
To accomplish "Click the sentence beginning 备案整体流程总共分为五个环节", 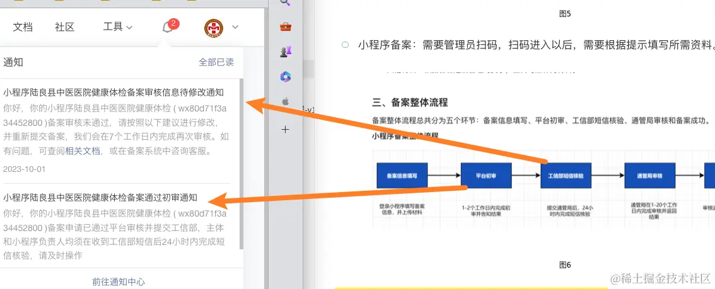I will click(x=542, y=121).
